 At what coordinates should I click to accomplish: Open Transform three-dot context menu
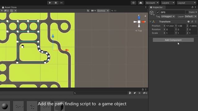click(x=196, y=22)
